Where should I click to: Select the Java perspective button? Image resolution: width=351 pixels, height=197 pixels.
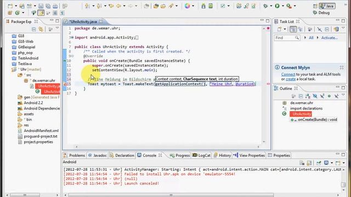click(x=327, y=6)
